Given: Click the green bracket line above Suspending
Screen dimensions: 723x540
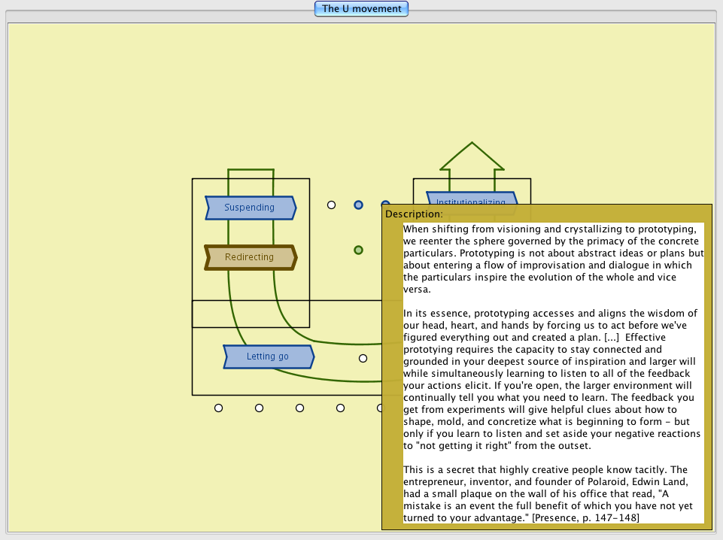Looking at the screenshot, I should click(251, 170).
